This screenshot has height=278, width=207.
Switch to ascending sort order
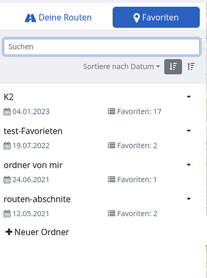click(191, 67)
